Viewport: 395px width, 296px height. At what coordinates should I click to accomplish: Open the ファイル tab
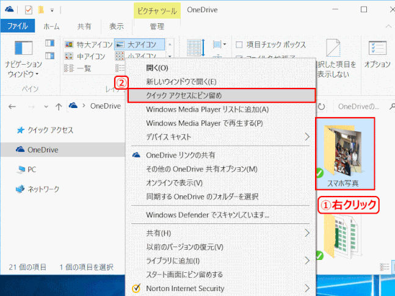pos(18,26)
